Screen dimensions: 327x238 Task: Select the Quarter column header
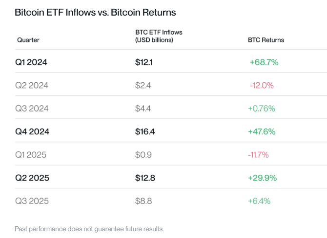coord(28,40)
